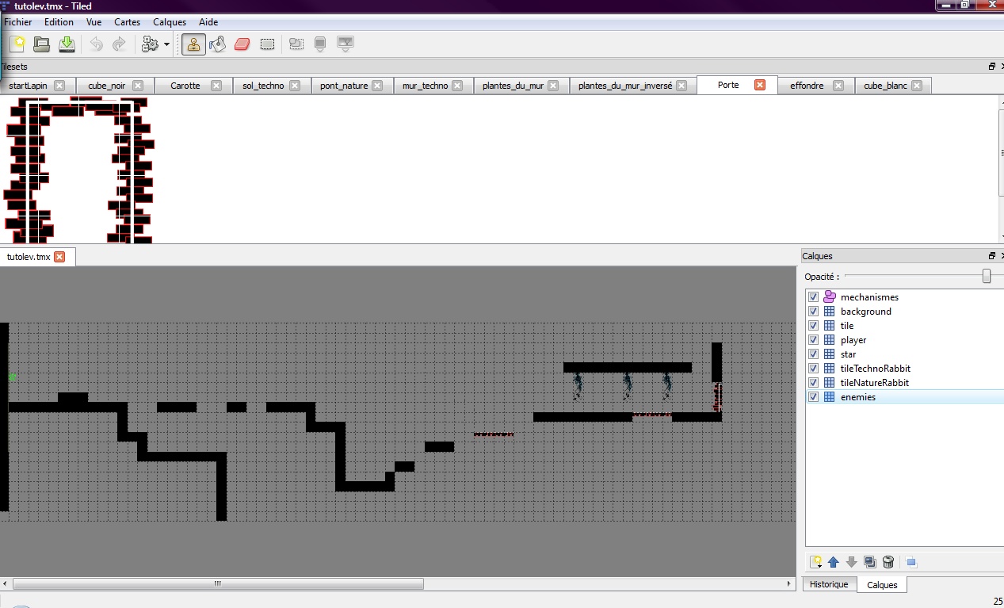The height and width of the screenshot is (608, 1004).
Task: Open the Cartes menu
Action: coord(127,22)
